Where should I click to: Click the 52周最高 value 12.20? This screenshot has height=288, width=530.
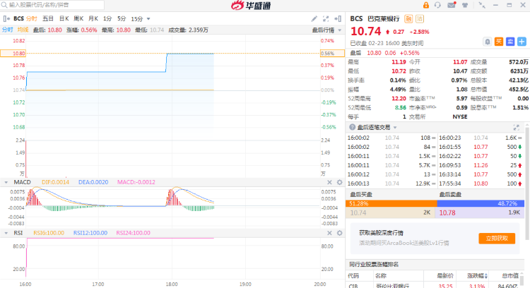399,99
